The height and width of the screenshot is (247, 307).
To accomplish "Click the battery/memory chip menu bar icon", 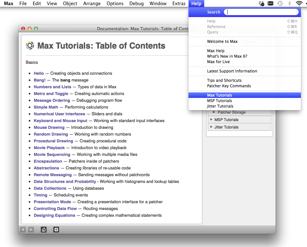I will tap(270, 3).
